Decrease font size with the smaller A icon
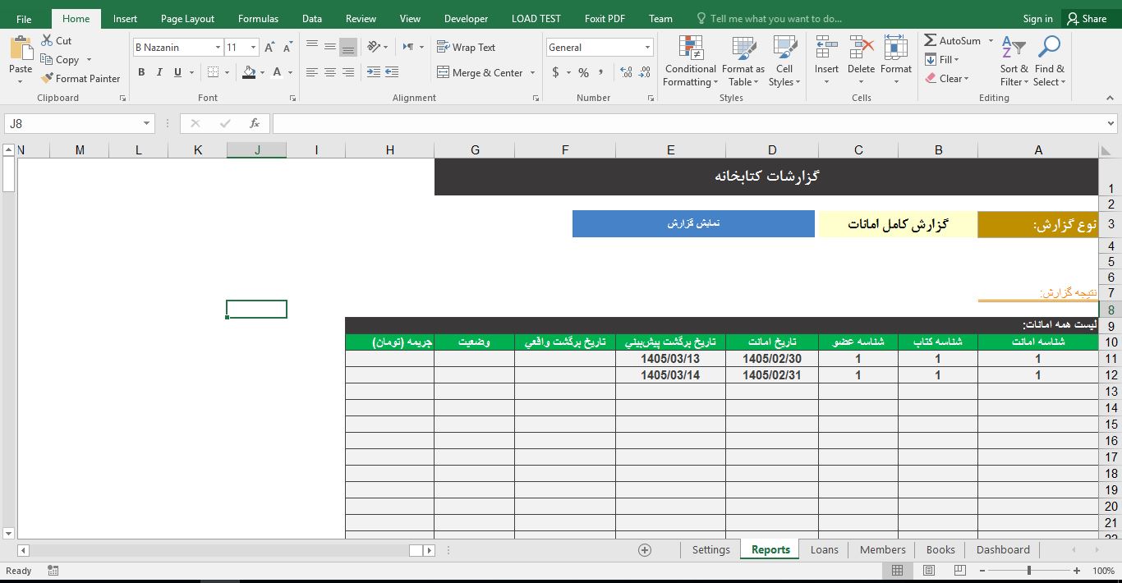This screenshot has height=583, width=1122. click(287, 48)
